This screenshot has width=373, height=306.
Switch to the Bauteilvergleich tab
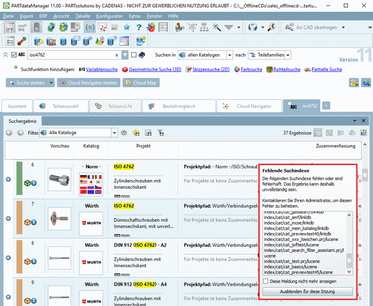coord(179,106)
